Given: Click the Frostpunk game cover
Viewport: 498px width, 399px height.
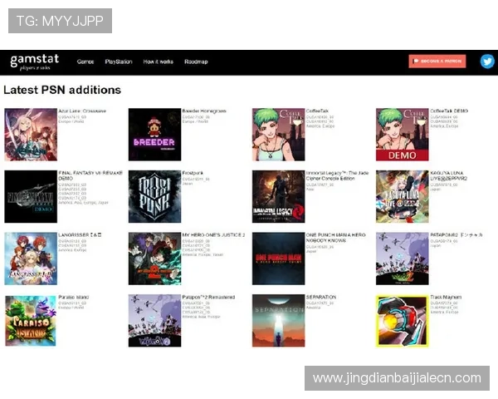Looking at the screenshot, I should 154,197.
